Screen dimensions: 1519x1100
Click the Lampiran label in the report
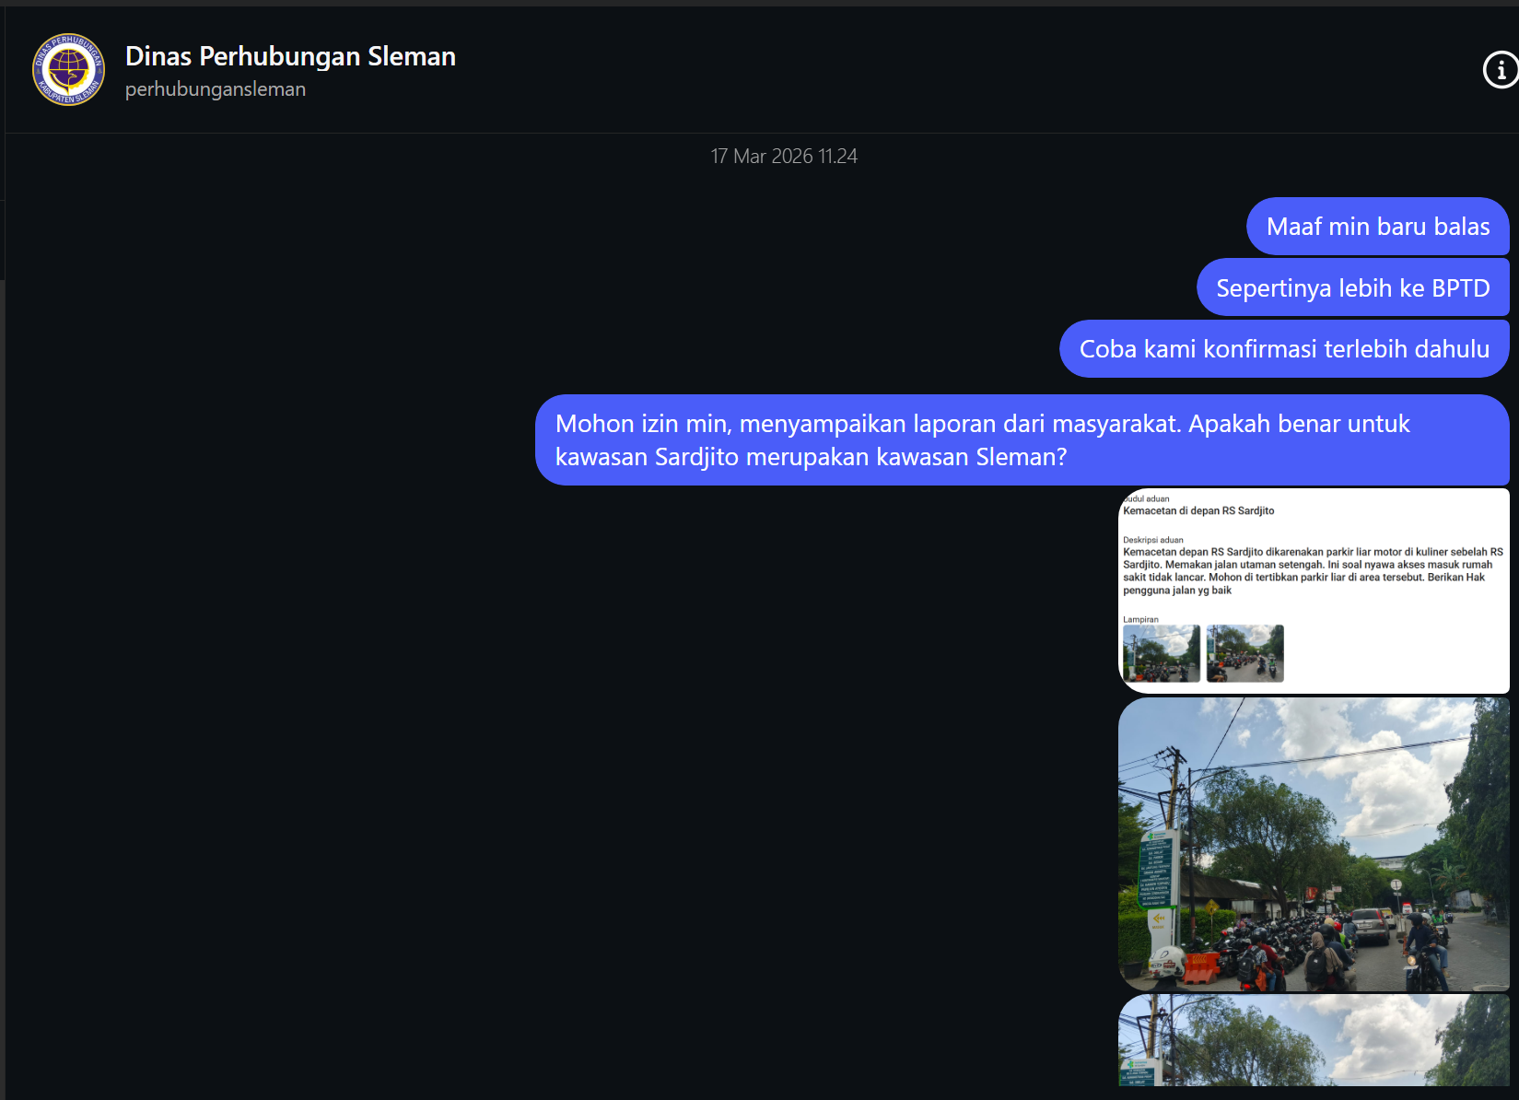[x=1140, y=619]
